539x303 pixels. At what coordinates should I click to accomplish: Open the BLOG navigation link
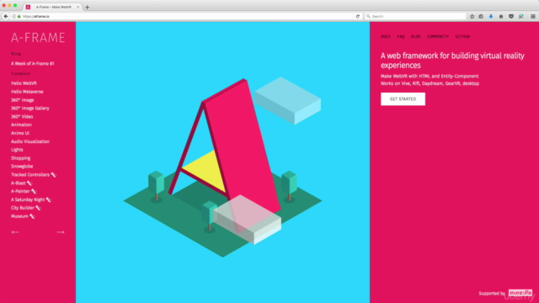pyautogui.click(x=415, y=36)
